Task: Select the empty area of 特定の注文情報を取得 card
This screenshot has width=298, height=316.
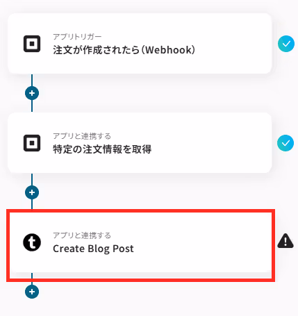Action: [x=208, y=143]
